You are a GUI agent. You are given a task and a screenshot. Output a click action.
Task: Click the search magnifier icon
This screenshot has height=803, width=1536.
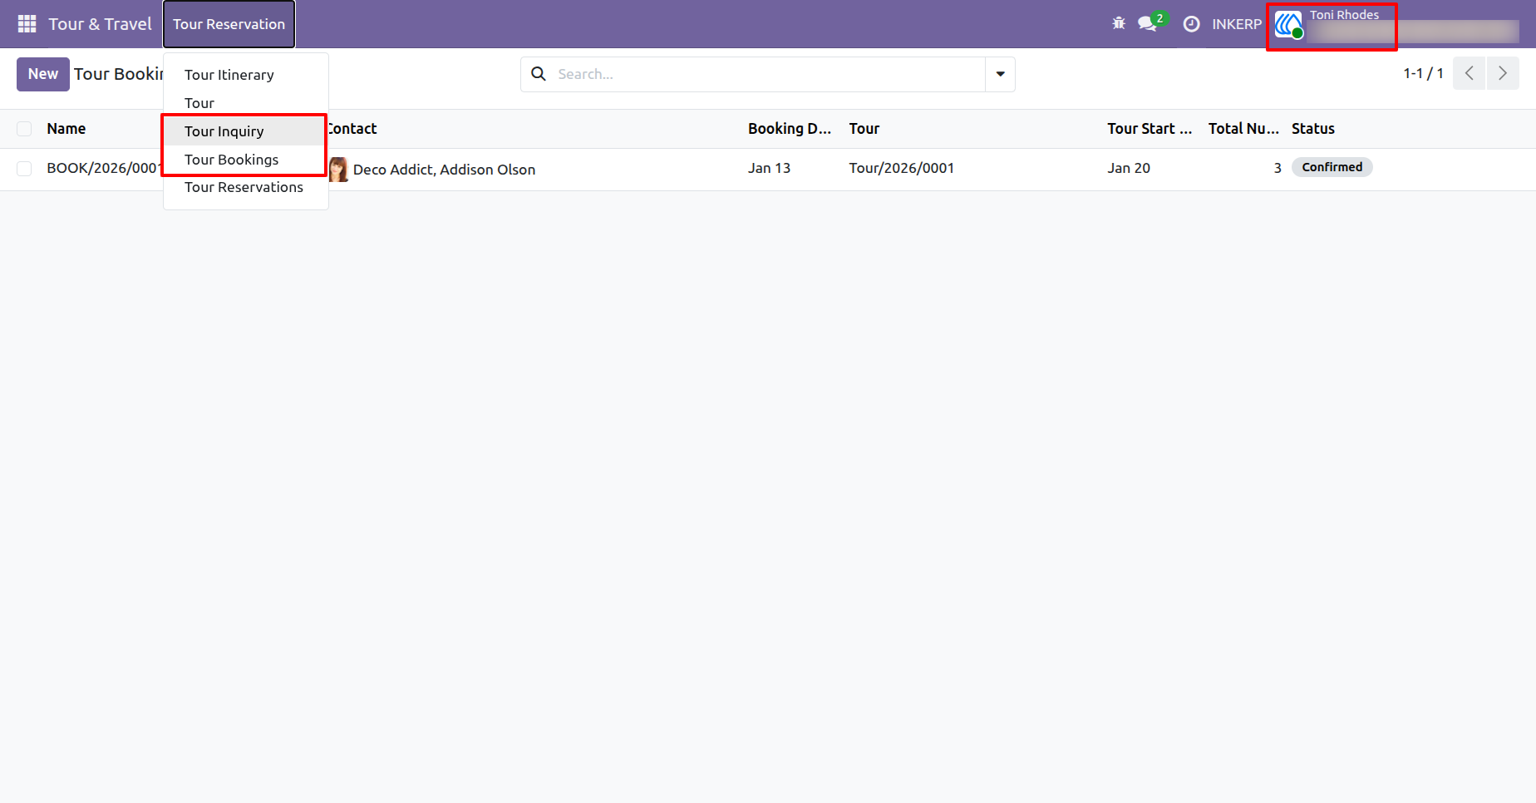tap(539, 74)
